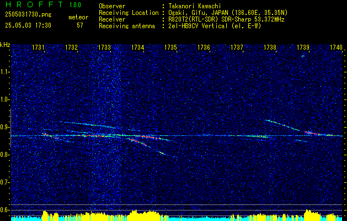Image resolution: width=347 pixels, height=221 pixels.
Task: Click the 1737 time marker
Action: point(237,48)
